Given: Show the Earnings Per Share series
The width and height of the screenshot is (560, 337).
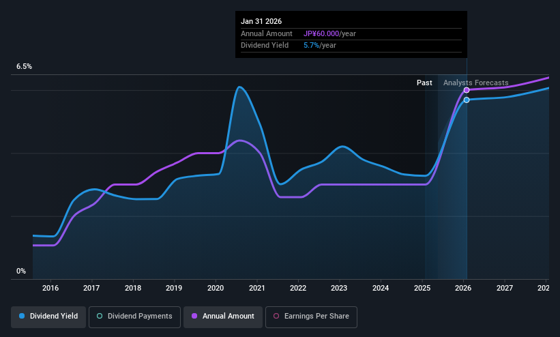Looking at the screenshot, I should click(x=311, y=317).
